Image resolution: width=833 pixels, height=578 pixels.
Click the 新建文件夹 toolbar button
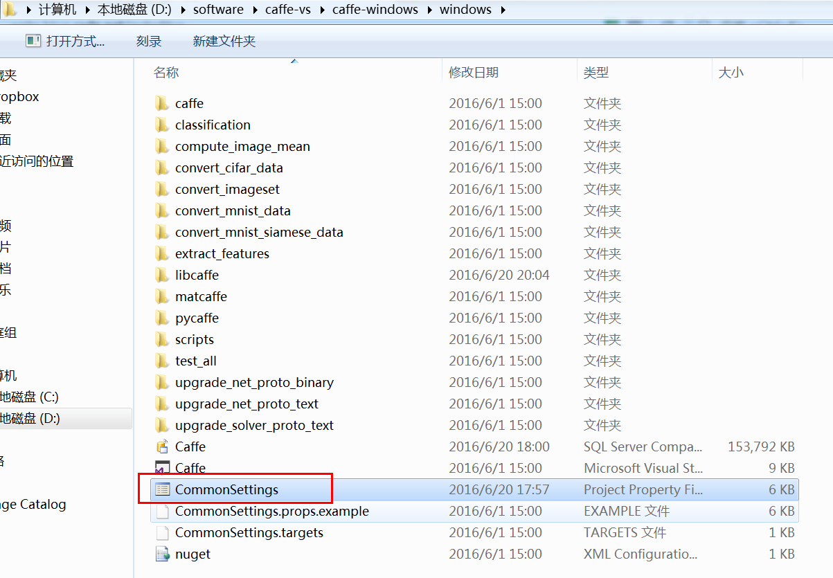click(x=224, y=42)
